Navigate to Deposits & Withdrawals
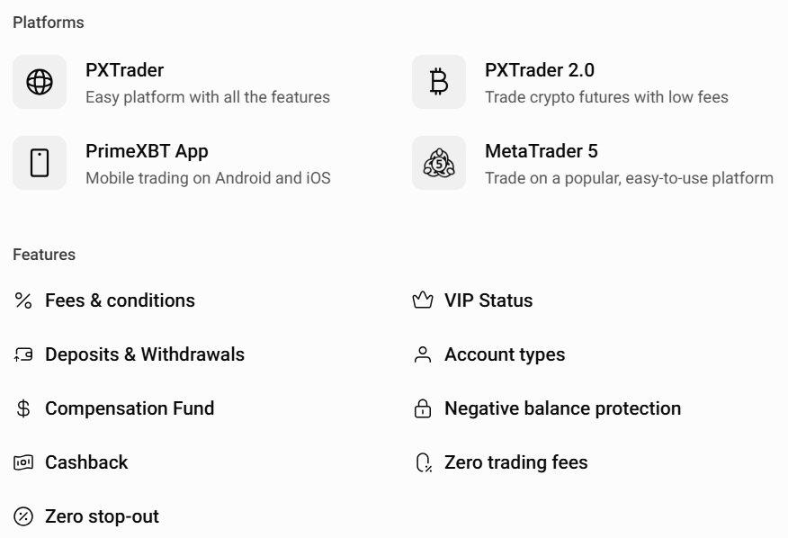The width and height of the screenshot is (788, 538). point(144,354)
